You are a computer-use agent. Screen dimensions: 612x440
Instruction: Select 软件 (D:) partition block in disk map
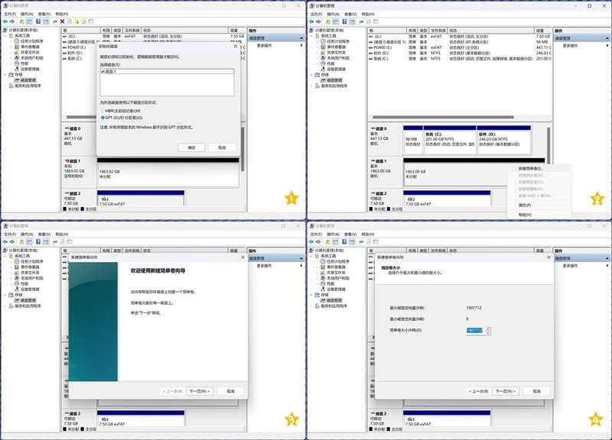coord(503,141)
